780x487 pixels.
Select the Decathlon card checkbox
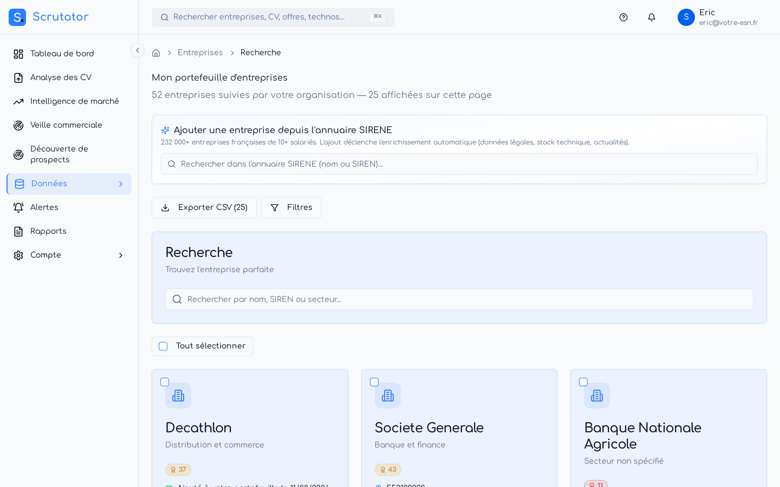tap(165, 382)
